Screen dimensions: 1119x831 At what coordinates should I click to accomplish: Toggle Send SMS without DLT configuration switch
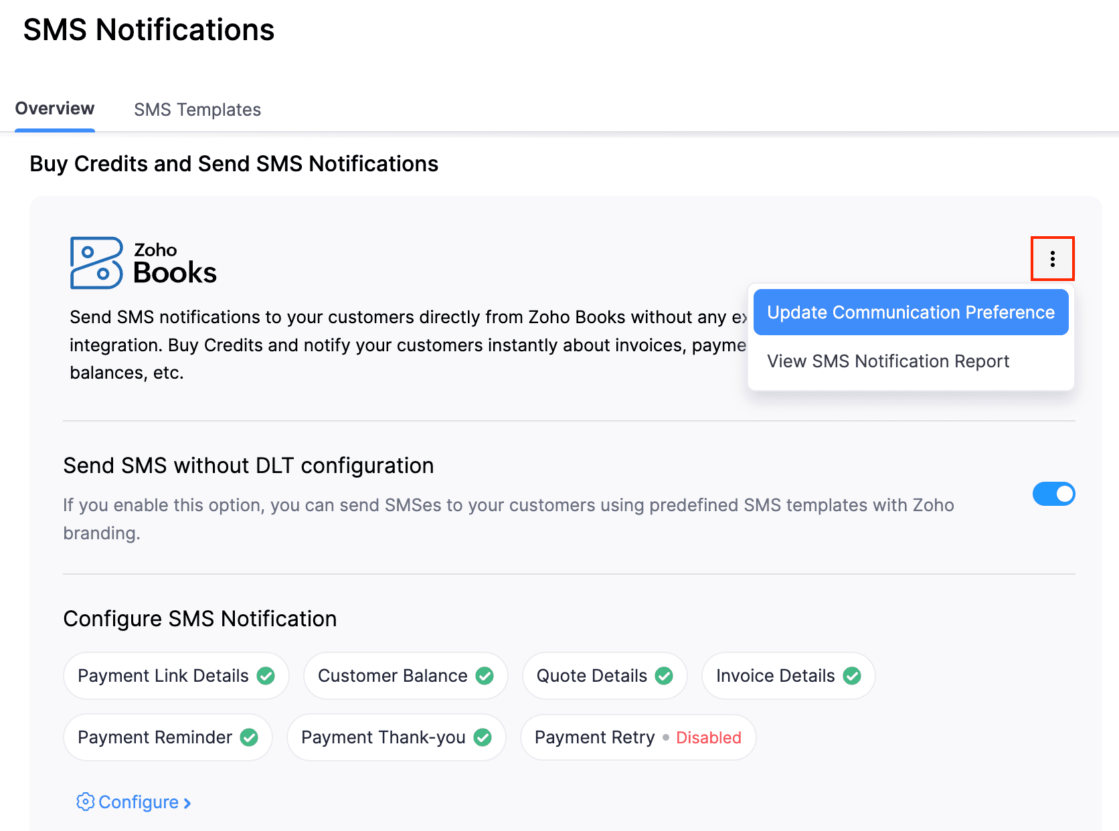1053,494
